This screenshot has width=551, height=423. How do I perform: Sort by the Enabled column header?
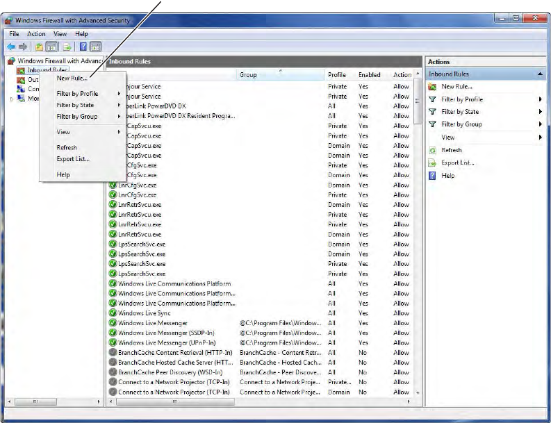[372, 75]
